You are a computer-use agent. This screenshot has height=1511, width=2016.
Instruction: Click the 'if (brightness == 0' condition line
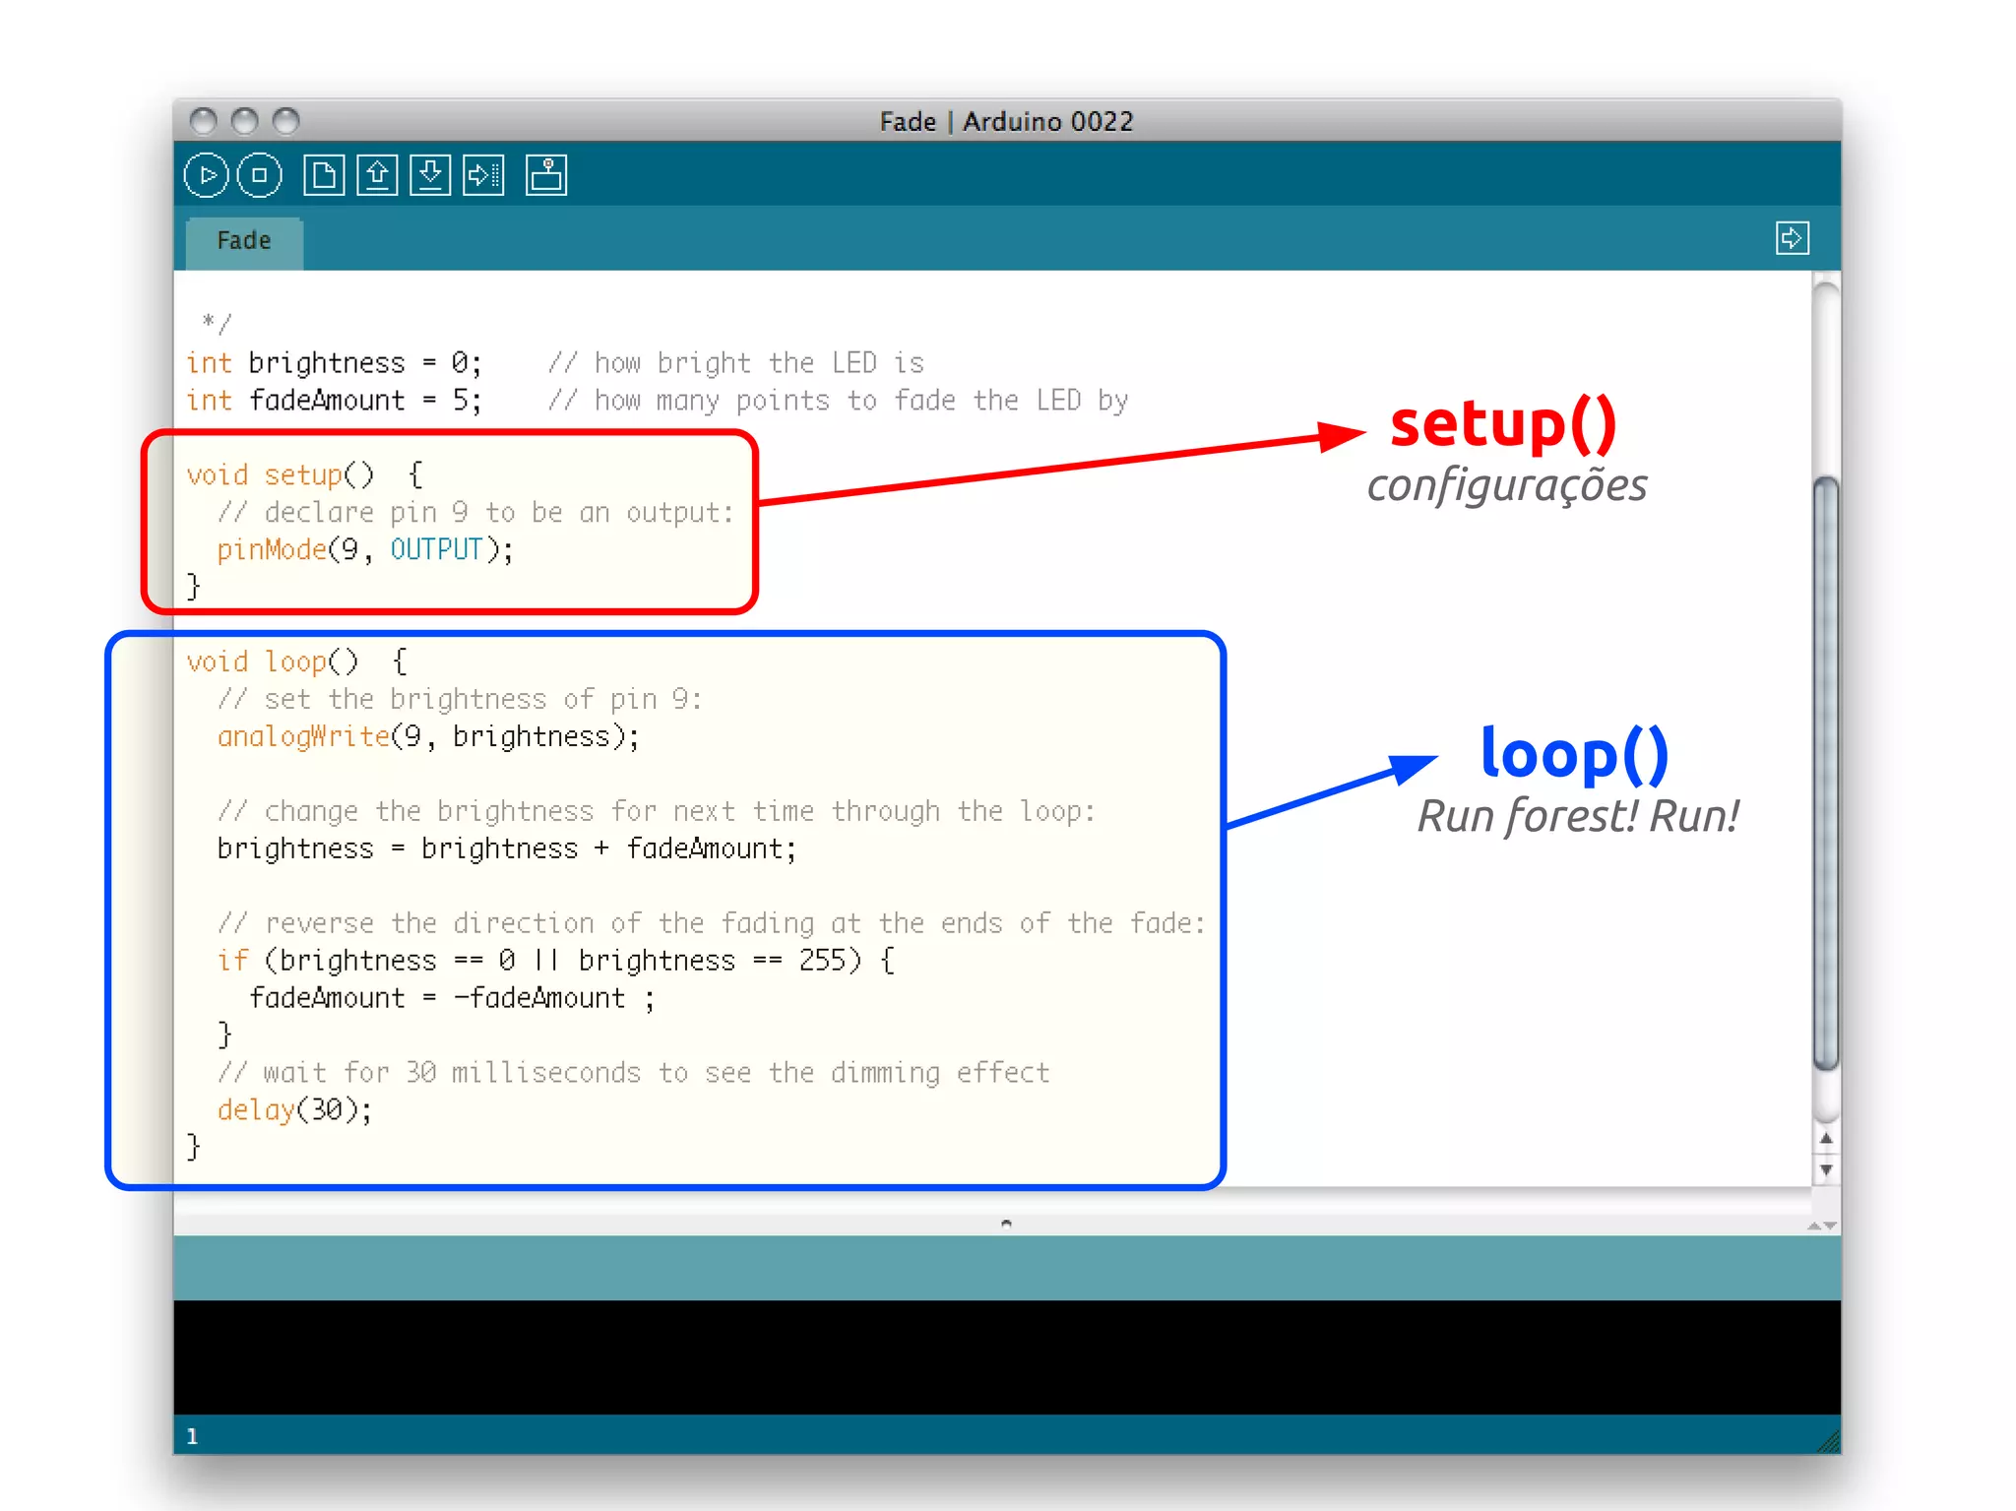tap(556, 961)
